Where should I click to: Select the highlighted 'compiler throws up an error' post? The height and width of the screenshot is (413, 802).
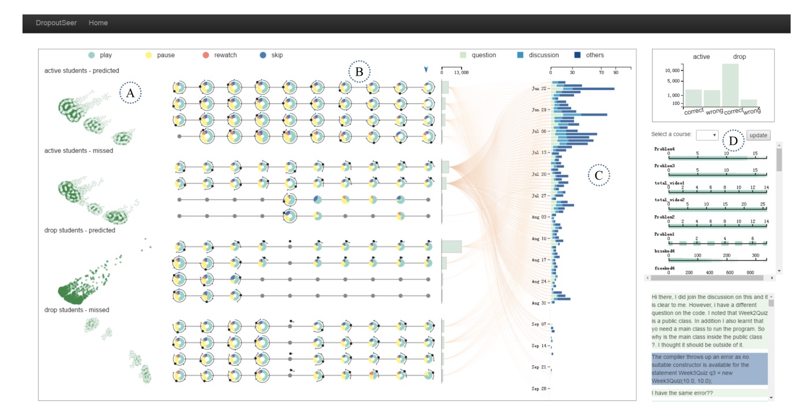709,369
